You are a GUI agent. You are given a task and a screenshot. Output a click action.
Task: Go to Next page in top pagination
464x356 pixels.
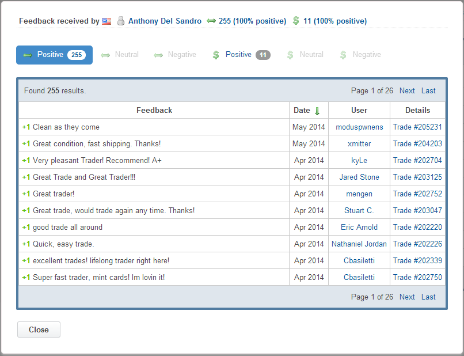[x=407, y=90]
